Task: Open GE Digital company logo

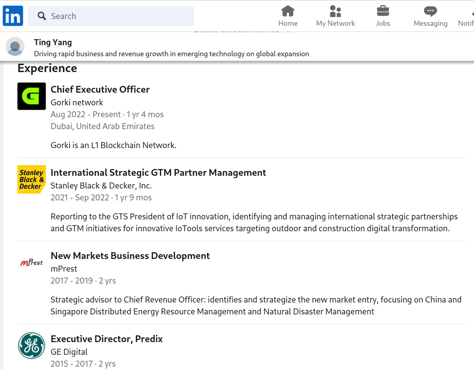Action: tap(32, 345)
